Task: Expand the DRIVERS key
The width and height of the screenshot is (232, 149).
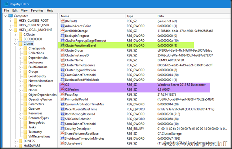Action: click(15, 141)
